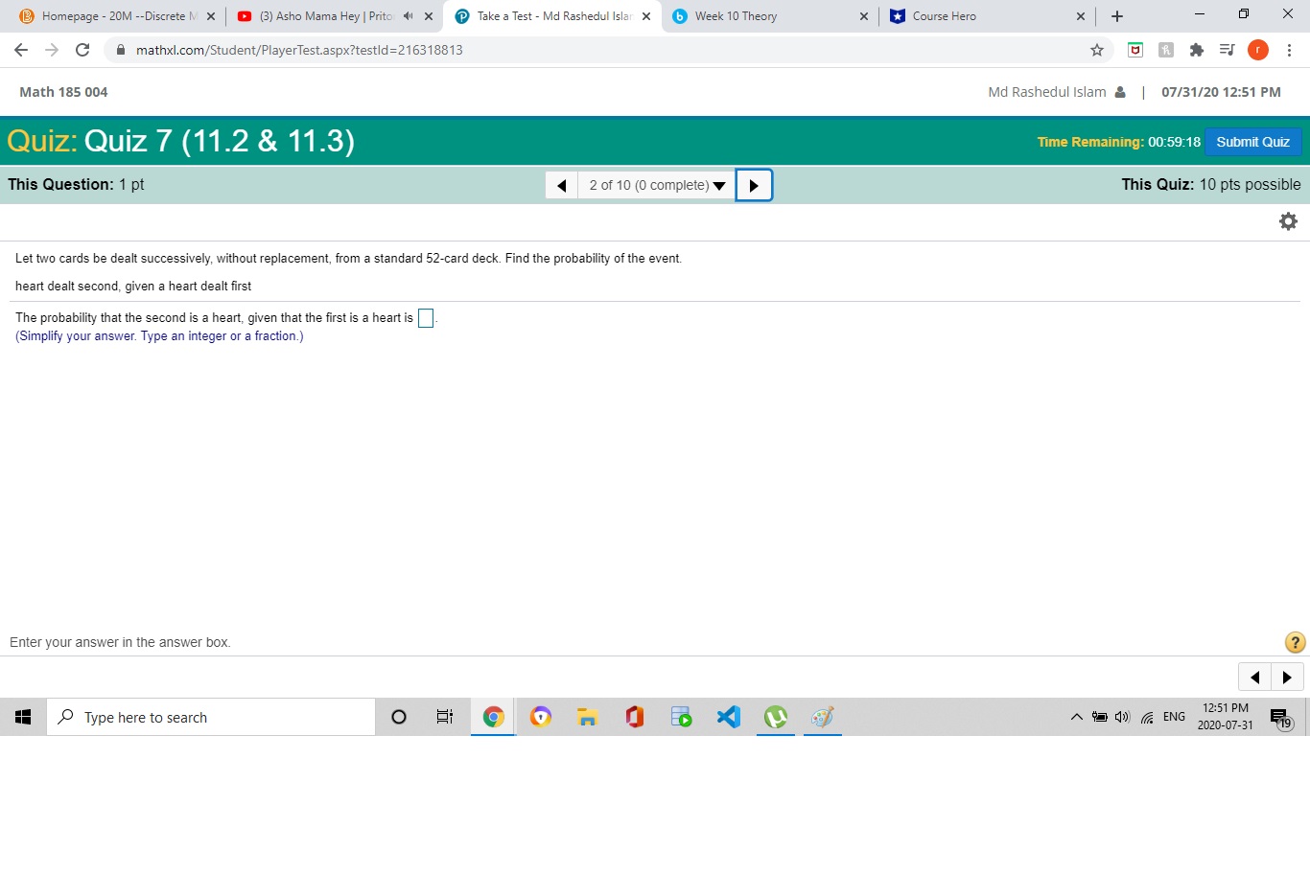Open the red shield extension icon
This screenshot has width=1310, height=874.
point(1135,50)
